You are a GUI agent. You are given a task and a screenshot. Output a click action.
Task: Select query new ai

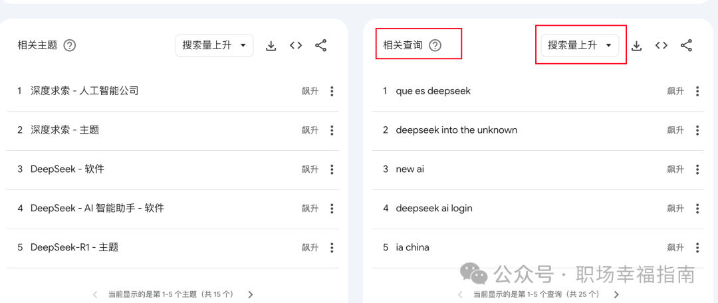410,169
